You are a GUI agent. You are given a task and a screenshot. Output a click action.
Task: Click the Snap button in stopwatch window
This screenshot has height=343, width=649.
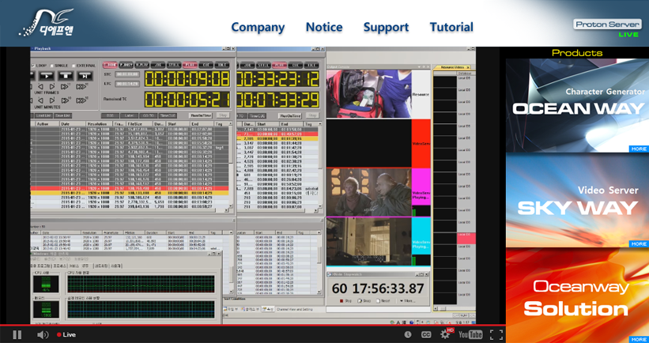click(364, 301)
